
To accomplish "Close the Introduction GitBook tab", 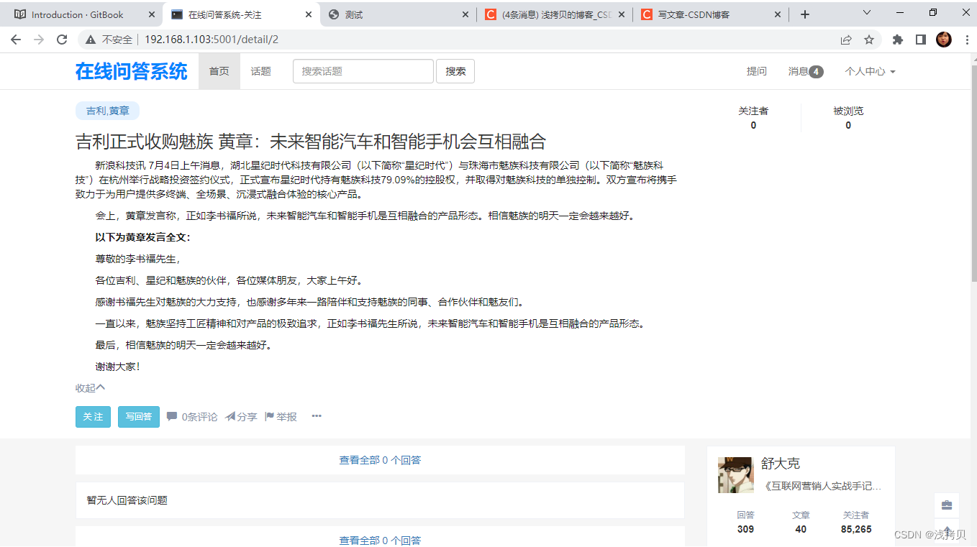I will coord(151,14).
